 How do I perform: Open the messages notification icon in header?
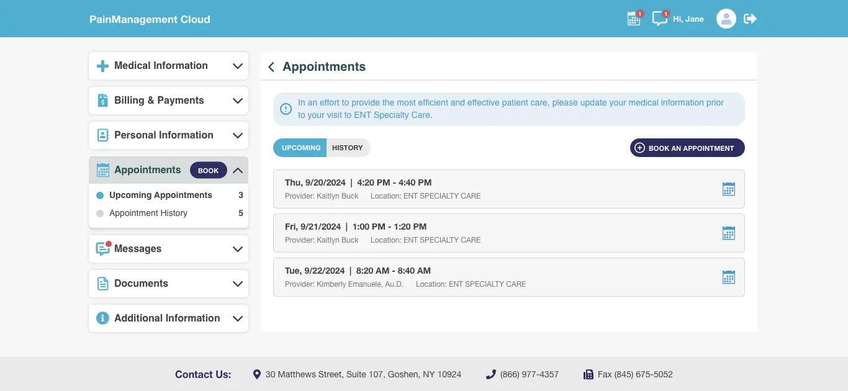point(659,19)
